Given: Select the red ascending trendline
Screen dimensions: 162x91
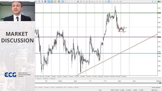Looking at the screenshot, I should [117, 55].
